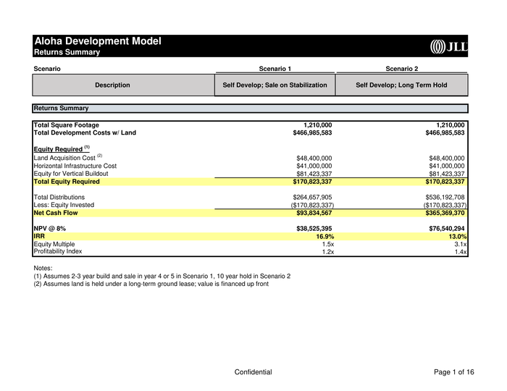This screenshot has width=507, height=391.
Task: Select Scenario 2 profitability index 1.4x
Action: [x=461, y=252]
